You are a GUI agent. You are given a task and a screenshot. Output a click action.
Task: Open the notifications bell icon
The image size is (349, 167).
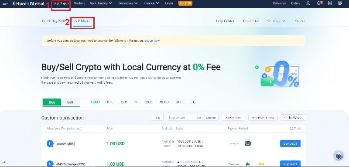pos(319,3)
